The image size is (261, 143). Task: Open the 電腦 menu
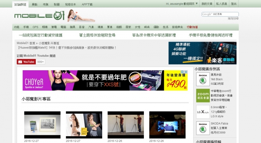pyautogui.click(x=63, y=27)
